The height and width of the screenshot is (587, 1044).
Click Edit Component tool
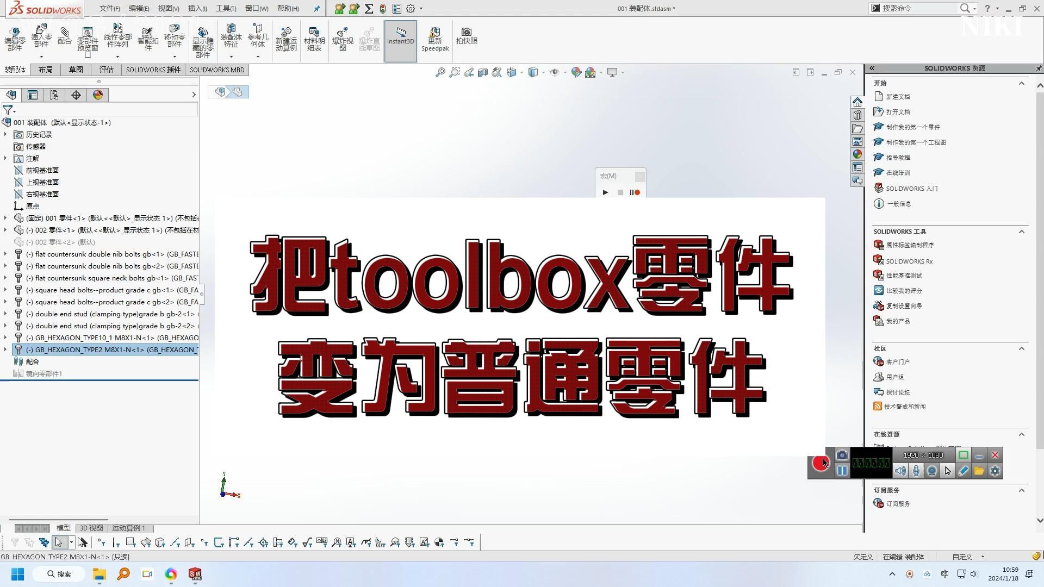pyautogui.click(x=15, y=39)
